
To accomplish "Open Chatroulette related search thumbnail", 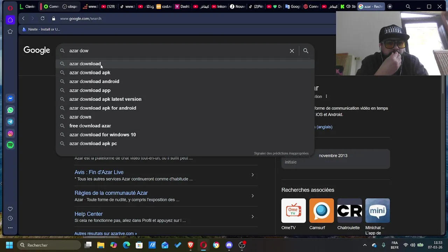I will click(349, 211).
